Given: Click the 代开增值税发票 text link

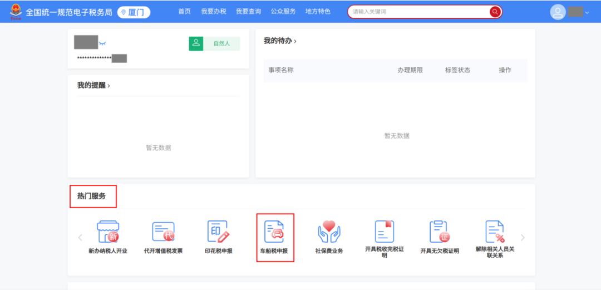Looking at the screenshot, I should (163, 251).
